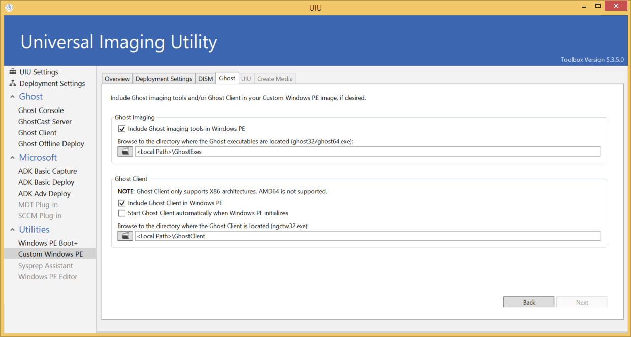This screenshot has width=631, height=337.
Task: Click the GhostClient path input field
Action: (367, 236)
